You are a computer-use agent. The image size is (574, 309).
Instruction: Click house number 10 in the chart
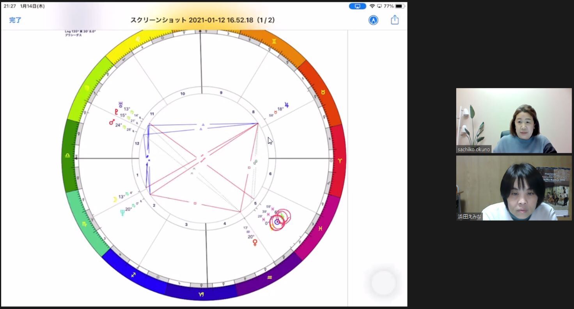point(182,94)
